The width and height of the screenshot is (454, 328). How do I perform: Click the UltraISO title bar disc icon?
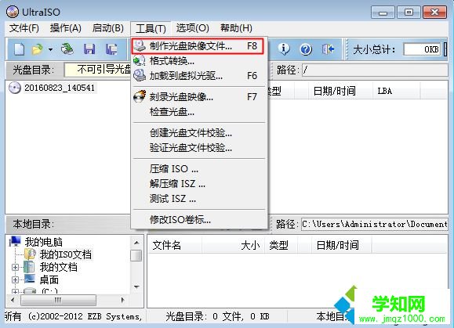click(13, 12)
